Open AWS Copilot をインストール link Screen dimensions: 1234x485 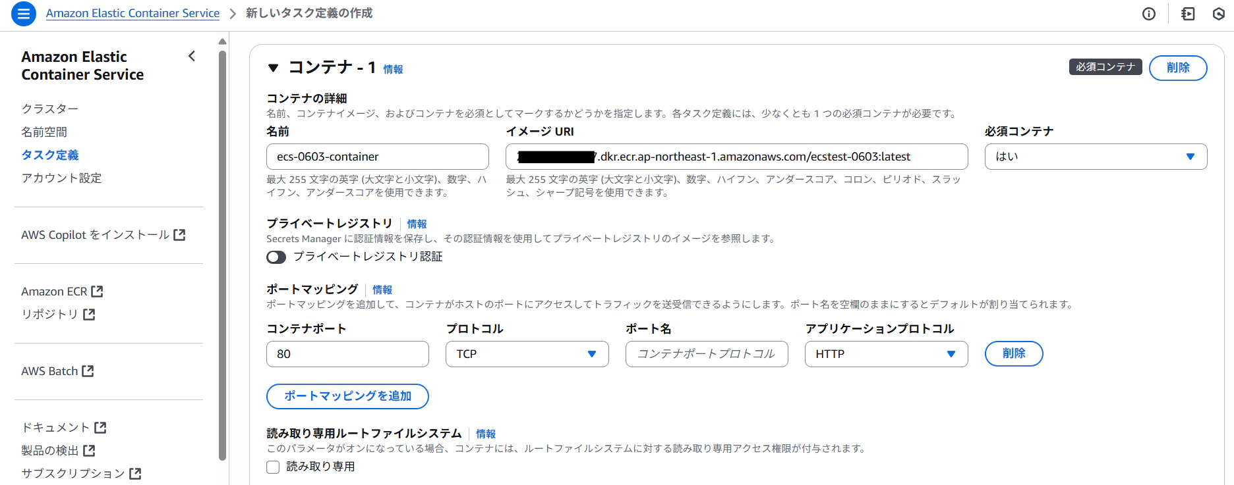[x=95, y=235]
